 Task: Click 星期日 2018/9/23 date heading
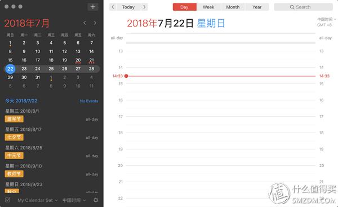point(24,184)
